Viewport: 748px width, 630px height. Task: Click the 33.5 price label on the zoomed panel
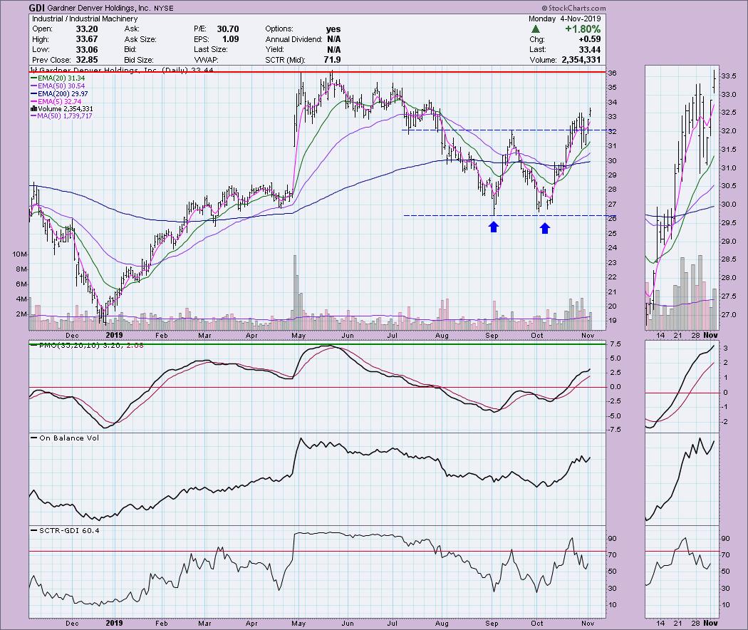(729, 76)
